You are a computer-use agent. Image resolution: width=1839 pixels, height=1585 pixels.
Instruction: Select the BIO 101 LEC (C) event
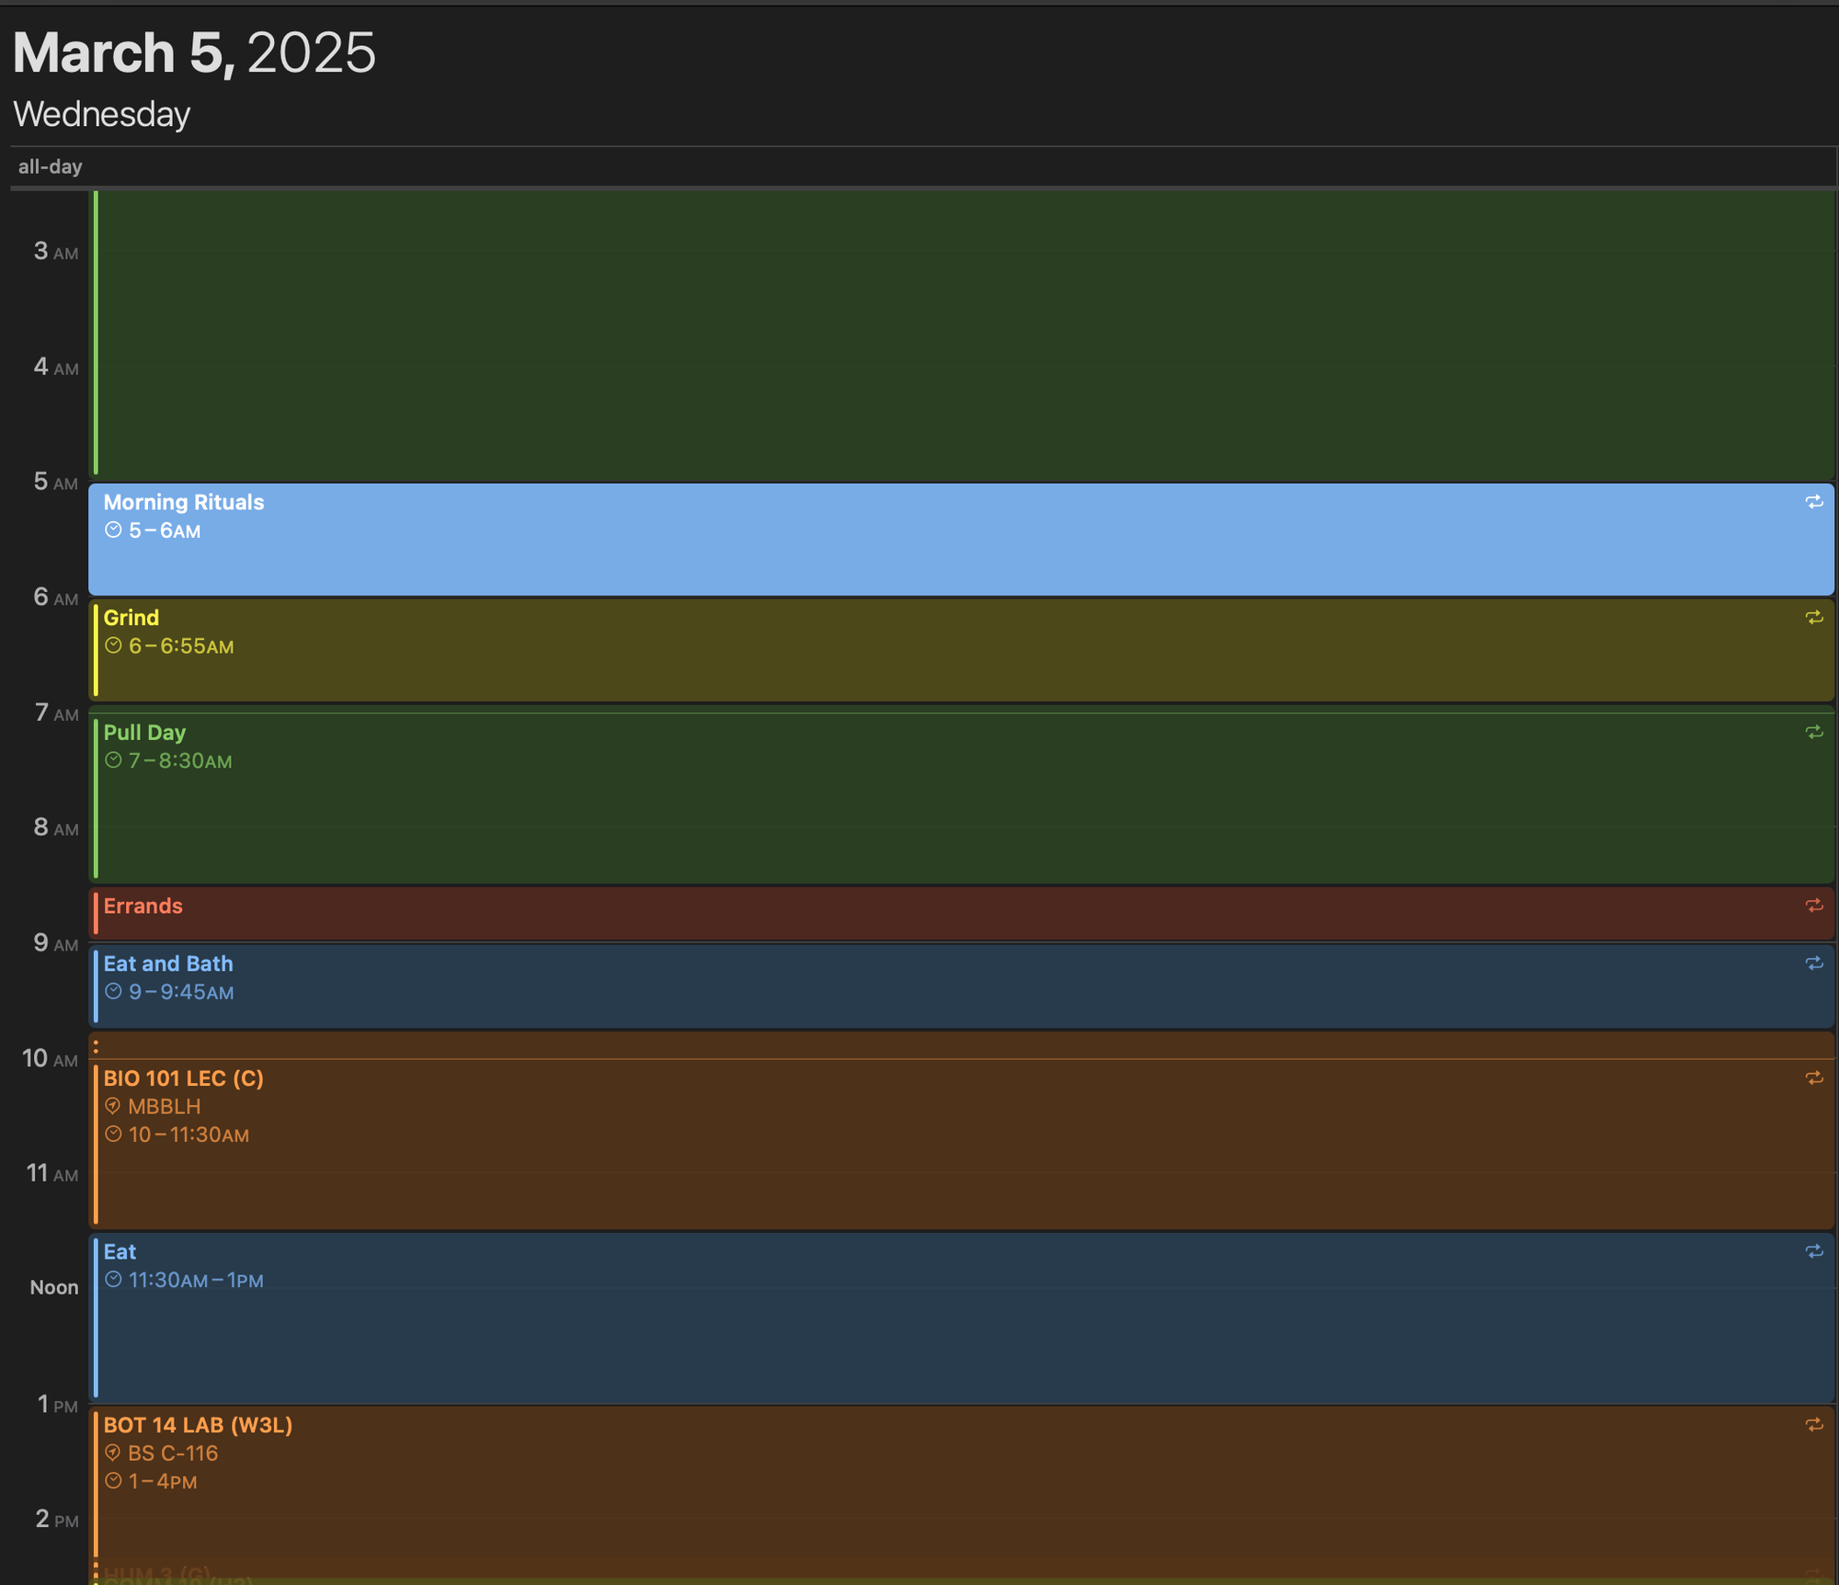pos(962,1144)
